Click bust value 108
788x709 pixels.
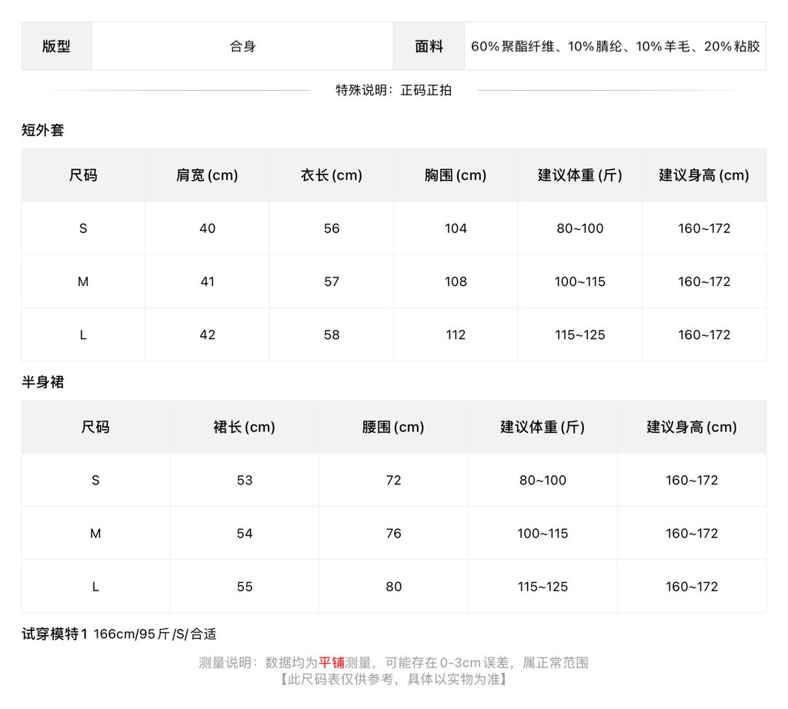pos(456,281)
